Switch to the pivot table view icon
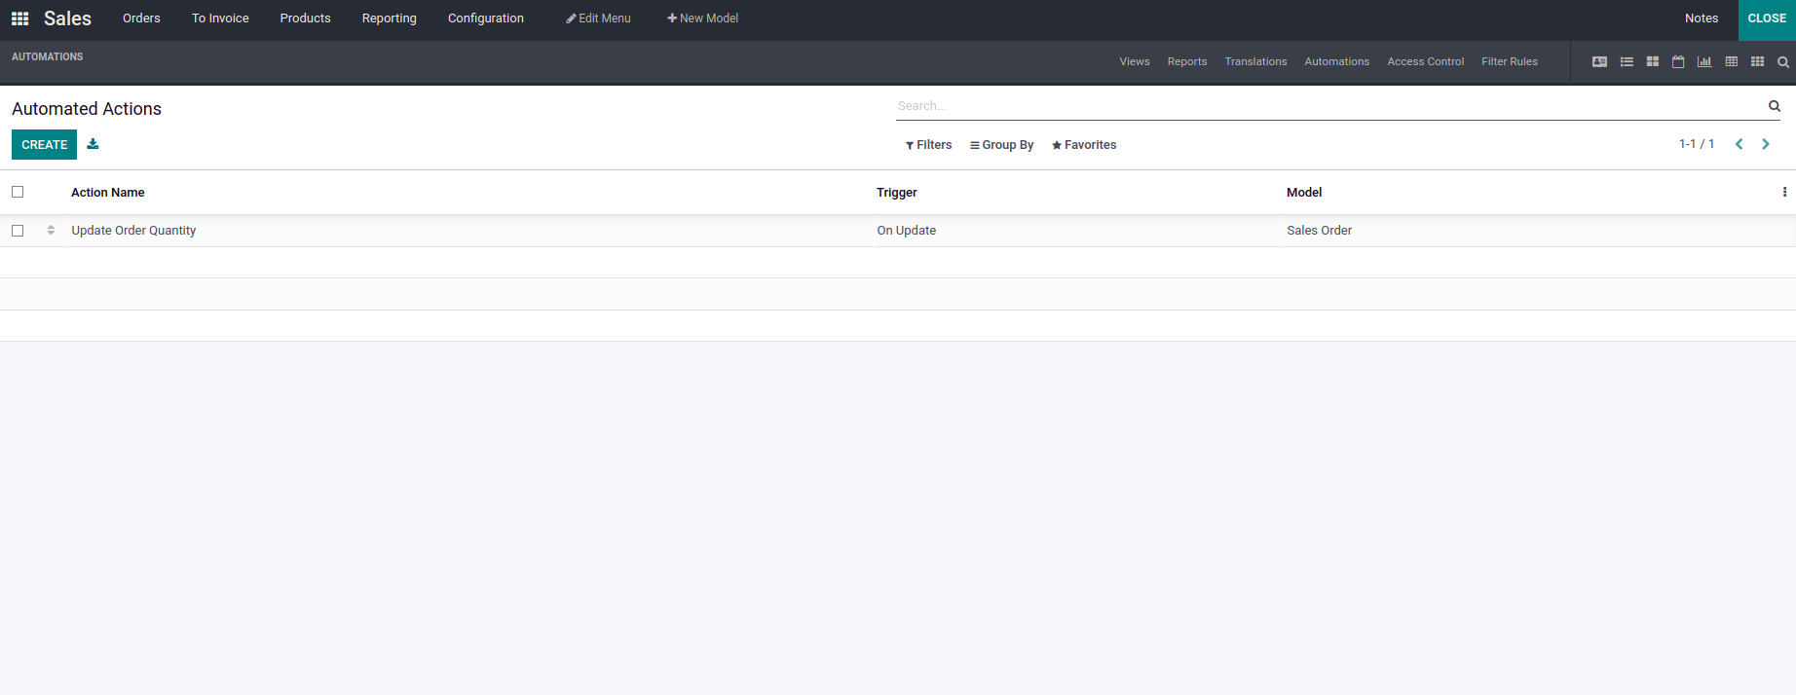This screenshot has height=695, width=1796. pyautogui.click(x=1731, y=61)
